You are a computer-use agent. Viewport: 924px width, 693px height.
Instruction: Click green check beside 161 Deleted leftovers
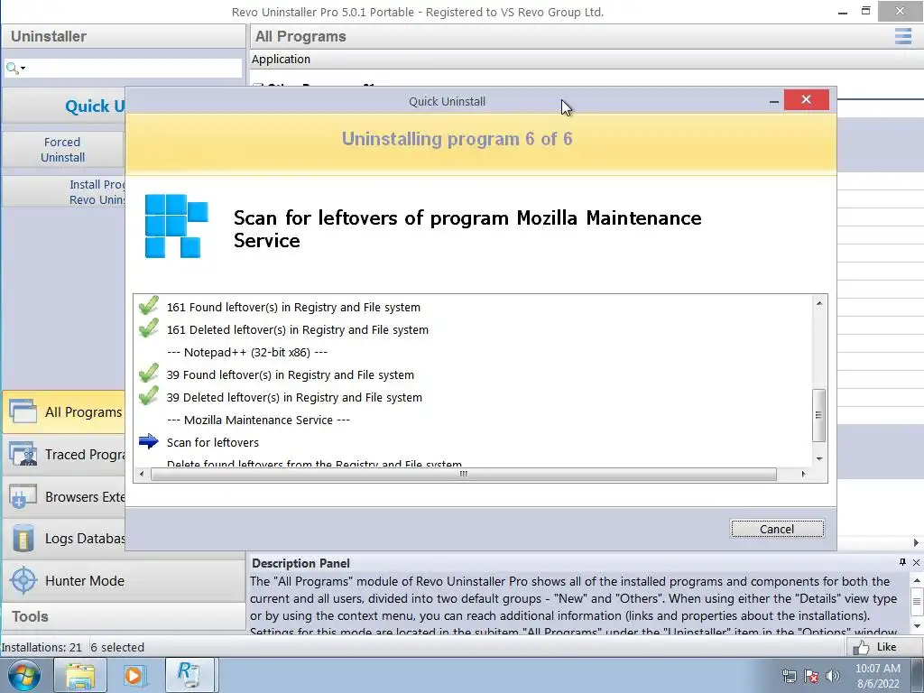point(148,328)
